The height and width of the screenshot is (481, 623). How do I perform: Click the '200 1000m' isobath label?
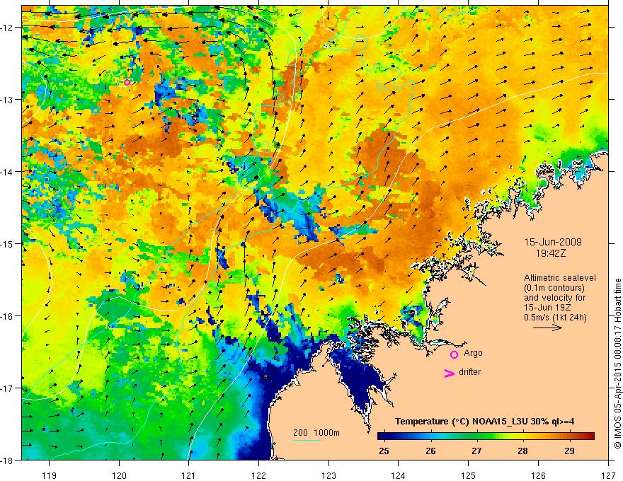pyautogui.click(x=316, y=433)
